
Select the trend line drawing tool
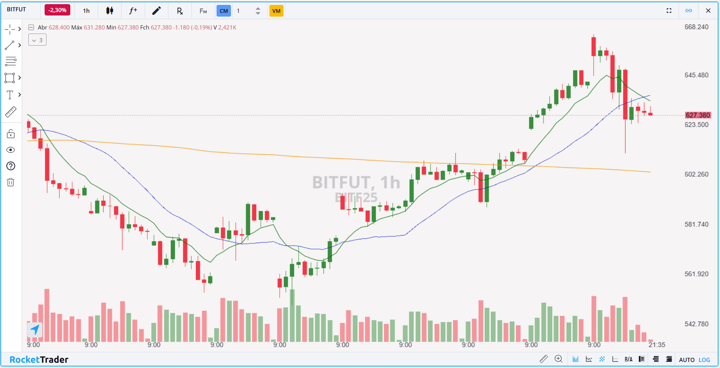10,45
